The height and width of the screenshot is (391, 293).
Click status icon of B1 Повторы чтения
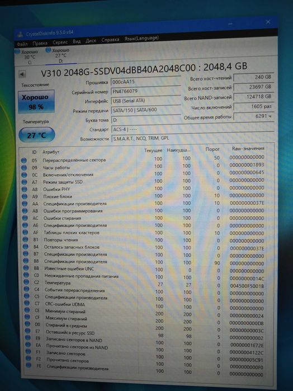pyautogui.click(x=25, y=239)
